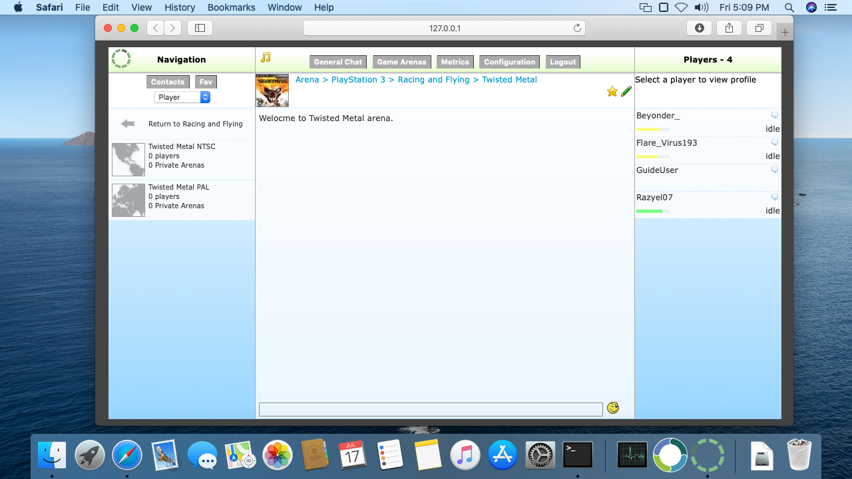This screenshot has width=852, height=479.
Task: Click the chat bubble next to Razyel07
Action: [774, 198]
